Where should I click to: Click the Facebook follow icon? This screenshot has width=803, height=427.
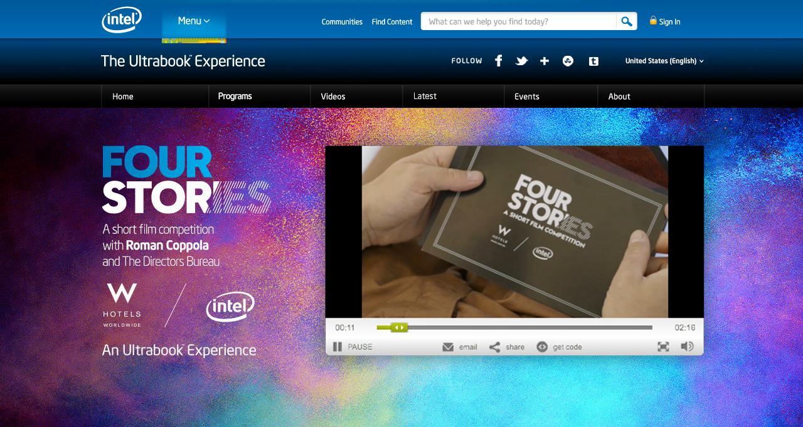coord(498,61)
